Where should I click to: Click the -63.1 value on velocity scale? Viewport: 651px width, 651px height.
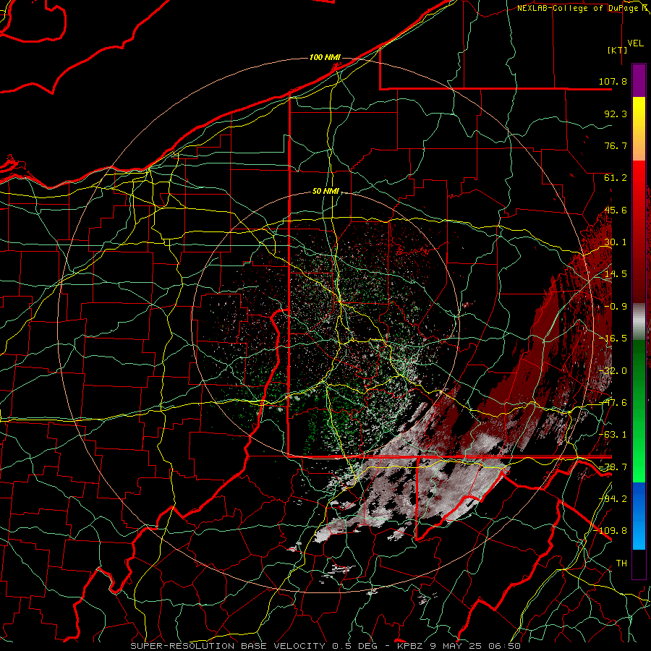613,435
